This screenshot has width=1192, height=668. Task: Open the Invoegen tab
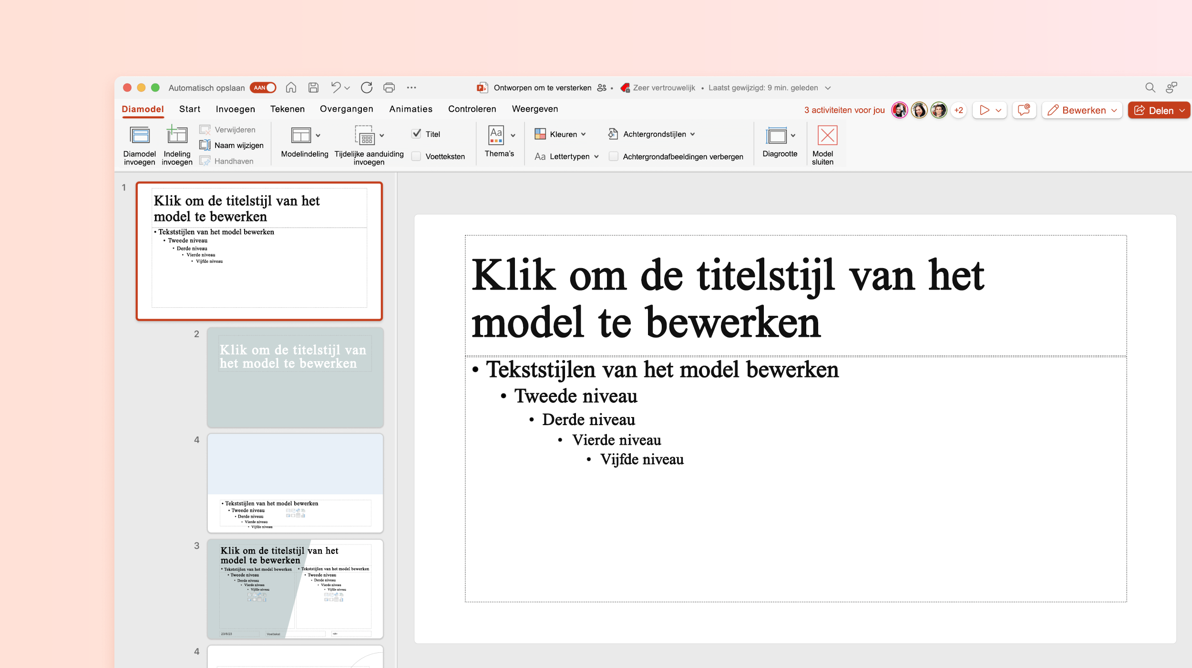tap(235, 109)
